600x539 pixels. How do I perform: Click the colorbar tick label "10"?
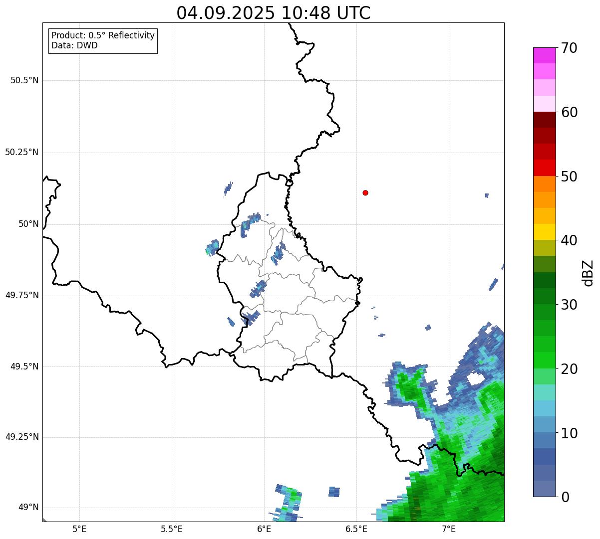tap(569, 433)
